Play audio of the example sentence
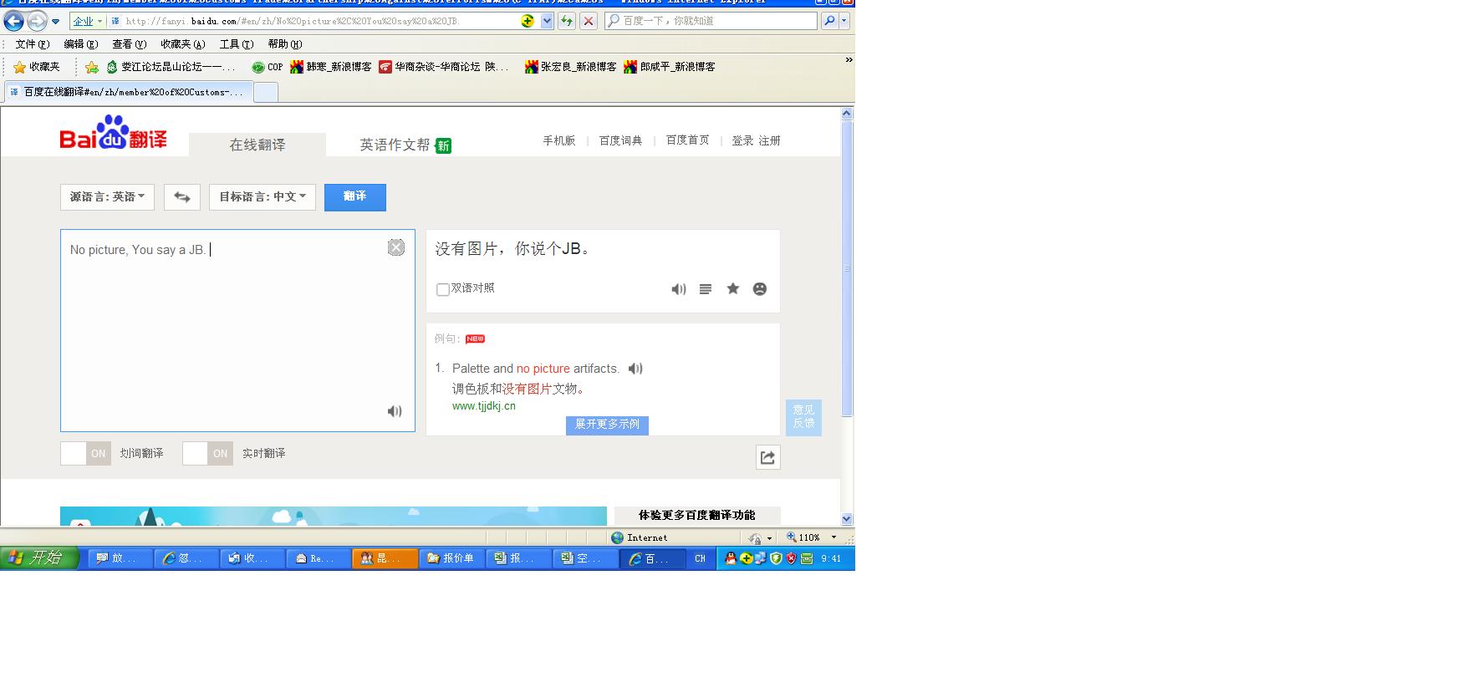Screen dimensions: 1463x677 (x=635, y=369)
